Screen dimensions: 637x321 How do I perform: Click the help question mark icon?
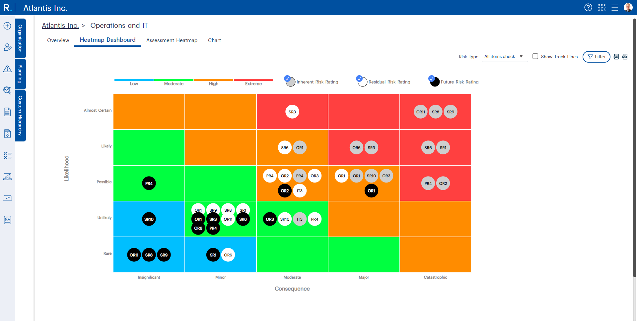[x=588, y=8]
